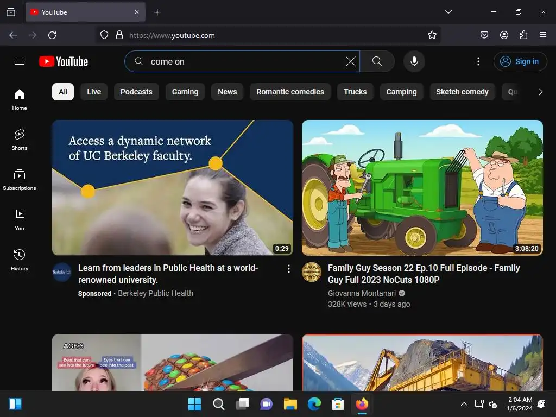The width and height of the screenshot is (556, 417).
Task: Open the Firefox account icon
Action: click(x=504, y=35)
